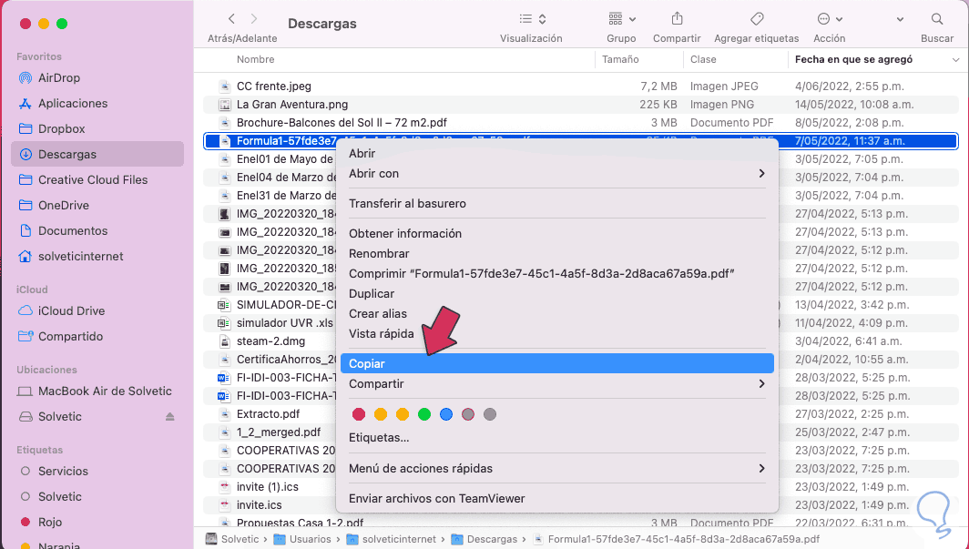
Task: Select Descargas in the sidebar
Action: (97, 155)
